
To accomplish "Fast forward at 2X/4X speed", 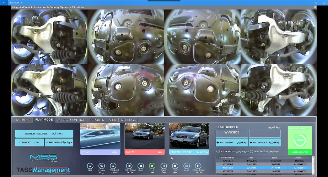I will (x=186, y=166).
